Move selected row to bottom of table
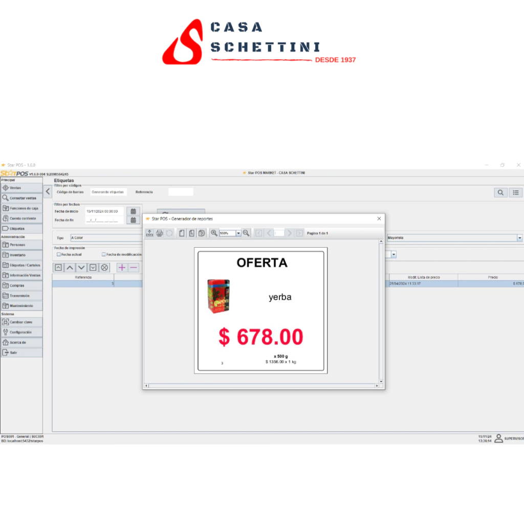Viewport: 524px width, 524px height. pos(93,268)
